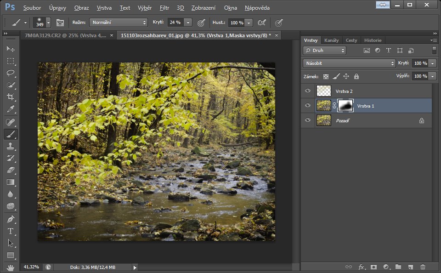Select the Eyedropper tool
Image resolution: width=441 pixels, height=273 pixels.
[x=10, y=109]
